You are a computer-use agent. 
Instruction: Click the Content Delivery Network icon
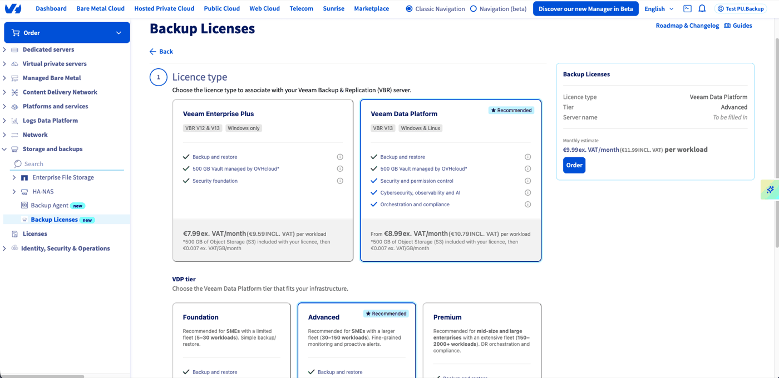pyautogui.click(x=15, y=92)
